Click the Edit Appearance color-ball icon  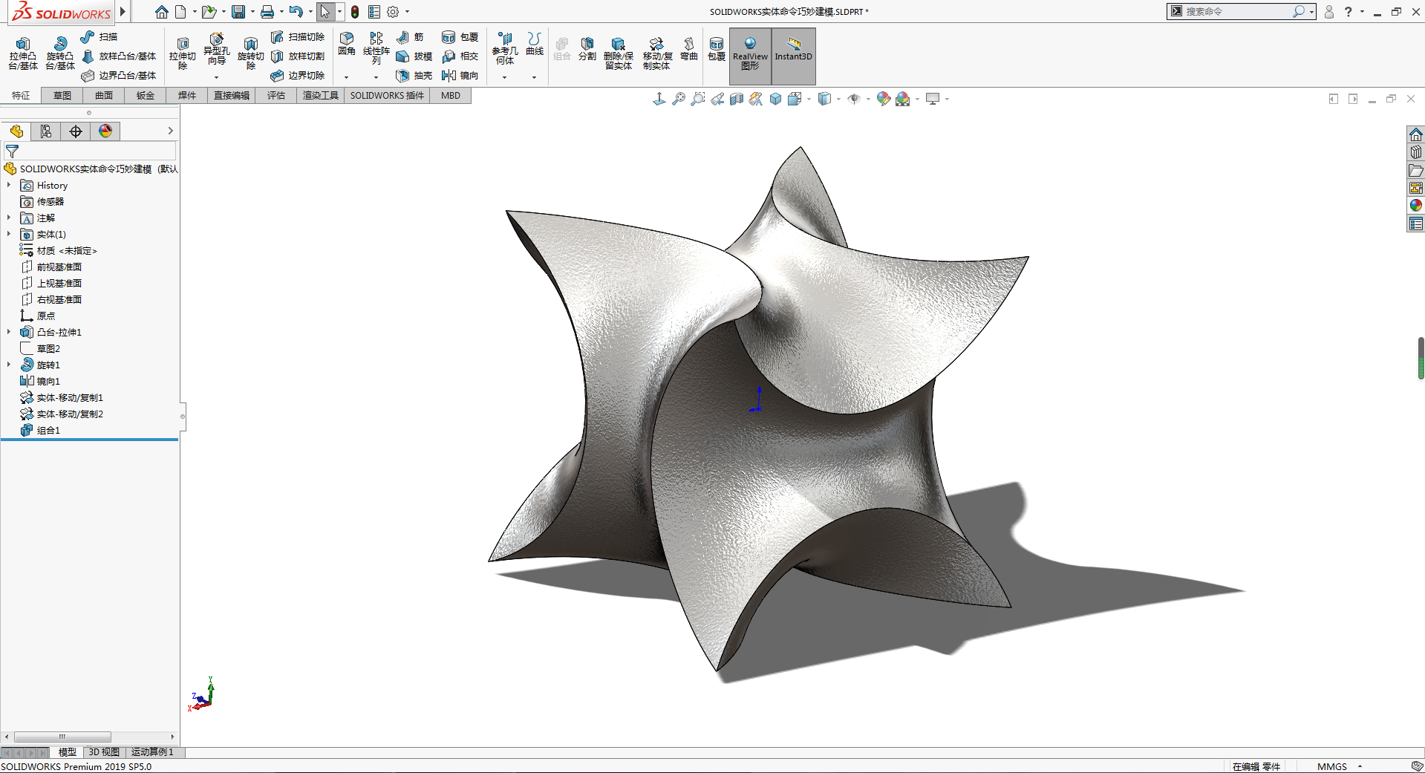[x=883, y=99]
